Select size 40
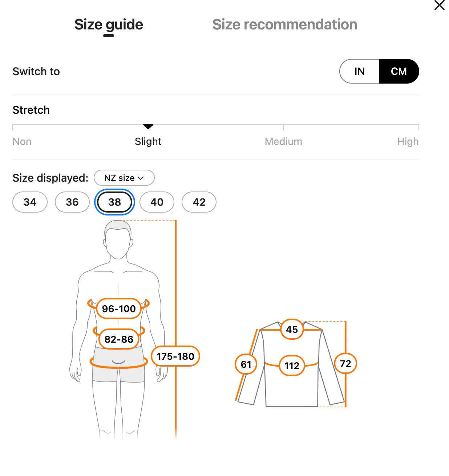This screenshot has height=476, width=449. coord(157,202)
